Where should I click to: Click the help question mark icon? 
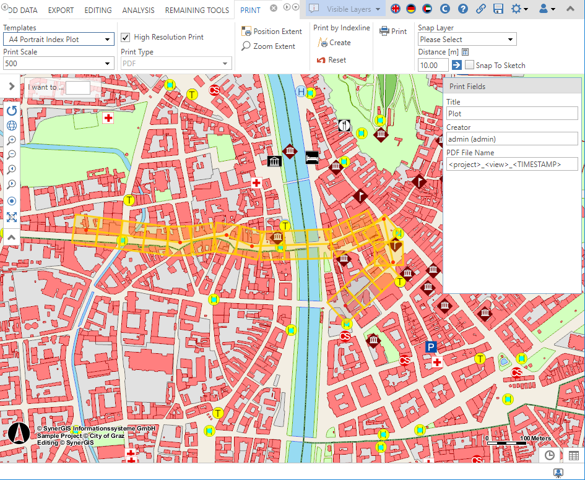(x=462, y=9)
